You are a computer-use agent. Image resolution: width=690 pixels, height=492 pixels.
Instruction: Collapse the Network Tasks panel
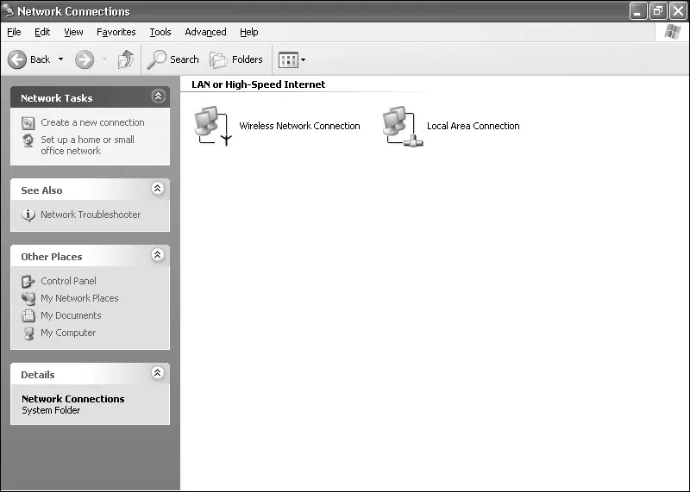pos(159,96)
